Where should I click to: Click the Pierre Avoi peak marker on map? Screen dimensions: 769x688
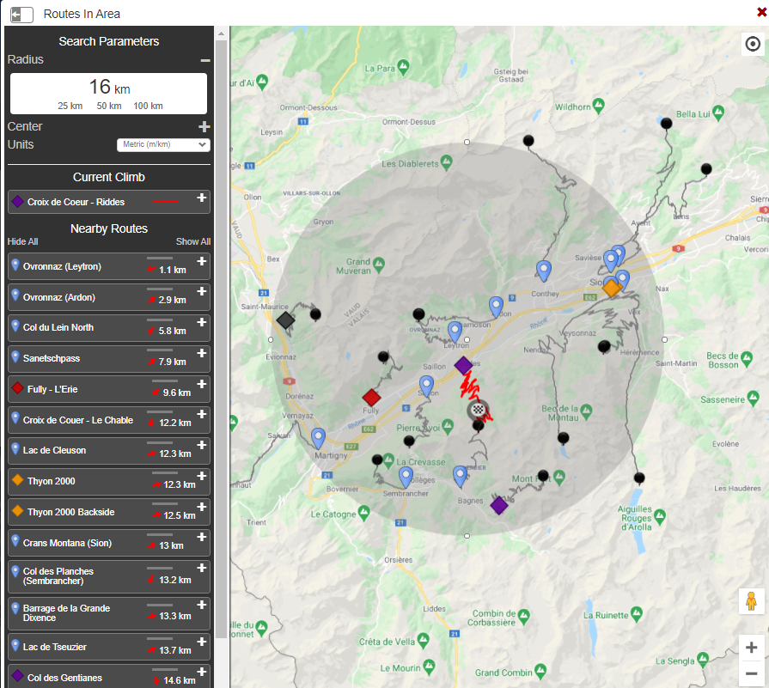coord(448,426)
